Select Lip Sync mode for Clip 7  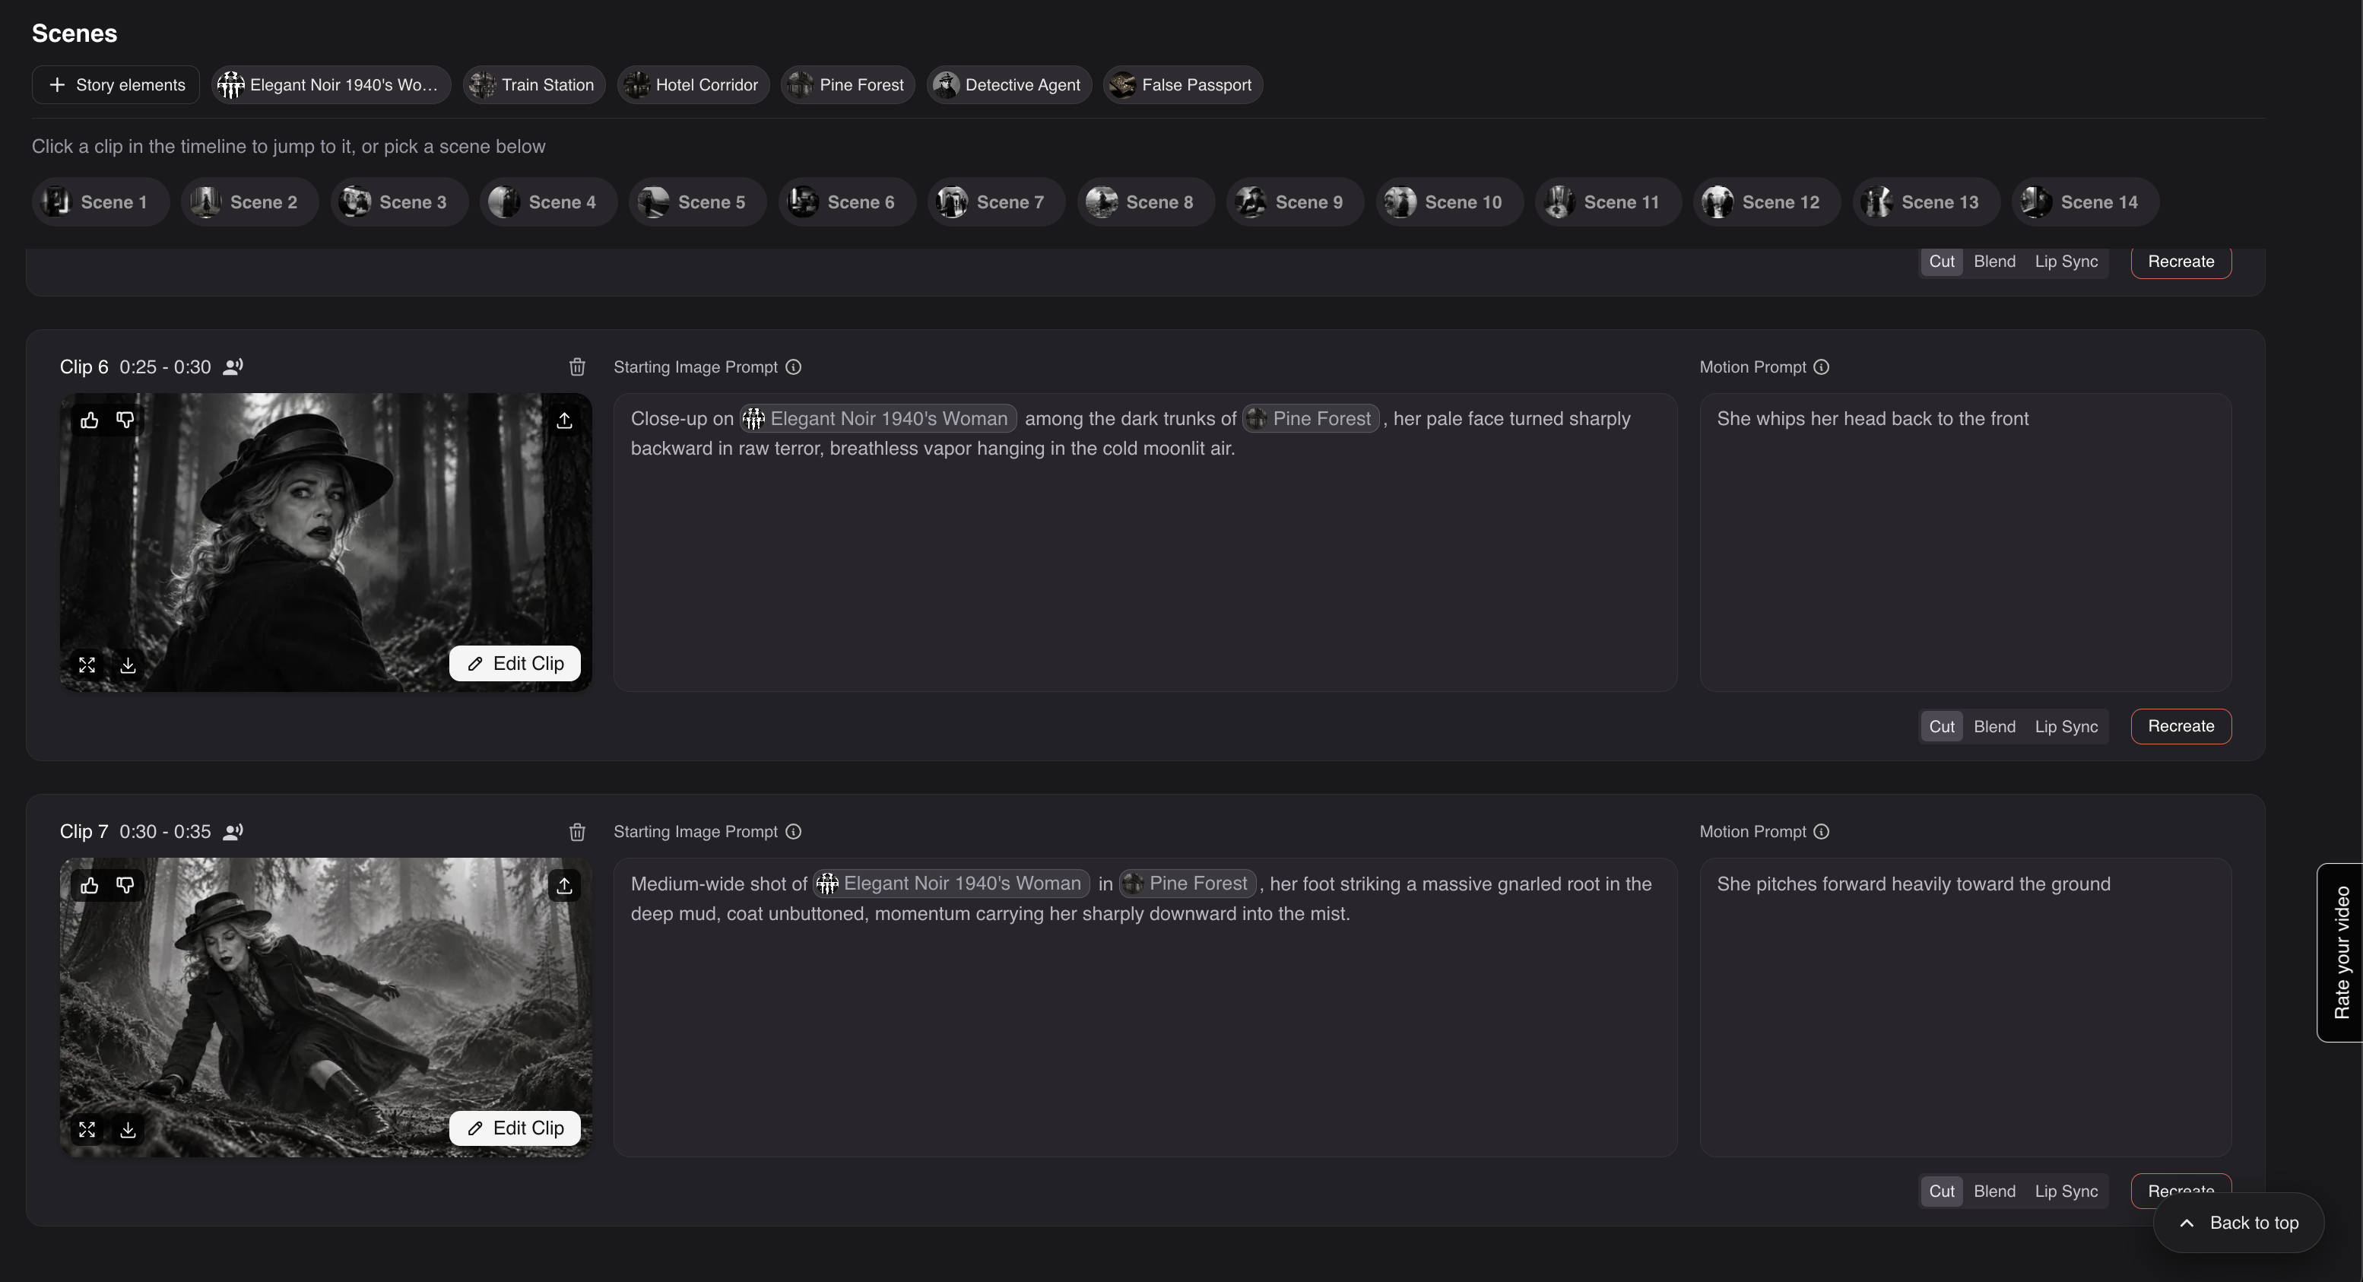(2066, 1192)
